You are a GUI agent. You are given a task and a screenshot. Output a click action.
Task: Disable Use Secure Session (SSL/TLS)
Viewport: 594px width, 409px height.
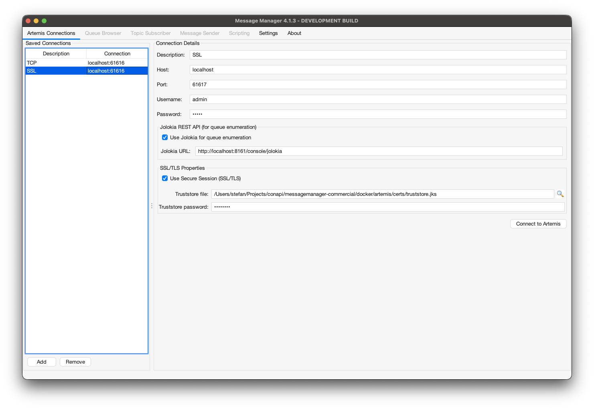[x=165, y=178]
